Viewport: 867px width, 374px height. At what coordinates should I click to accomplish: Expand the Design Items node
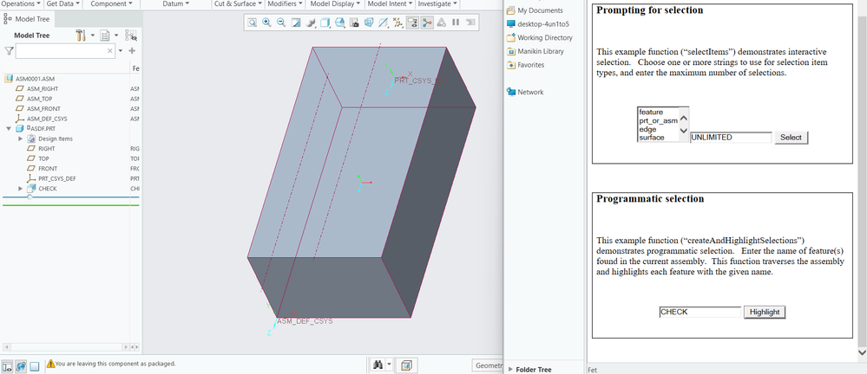21,139
